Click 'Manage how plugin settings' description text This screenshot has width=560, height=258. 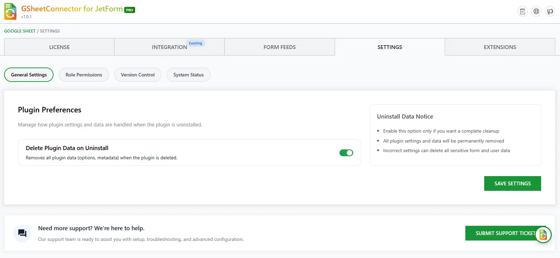[x=110, y=125]
